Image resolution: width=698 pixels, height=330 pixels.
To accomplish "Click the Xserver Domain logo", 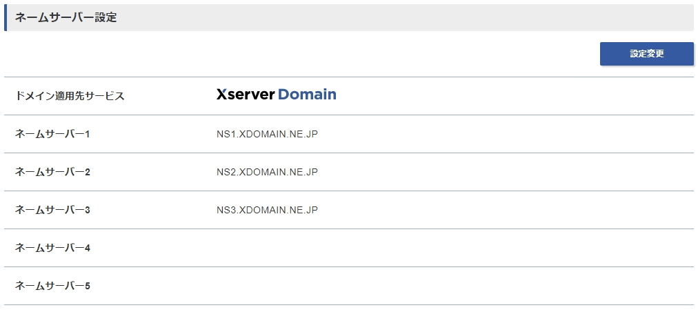I will coord(276,95).
